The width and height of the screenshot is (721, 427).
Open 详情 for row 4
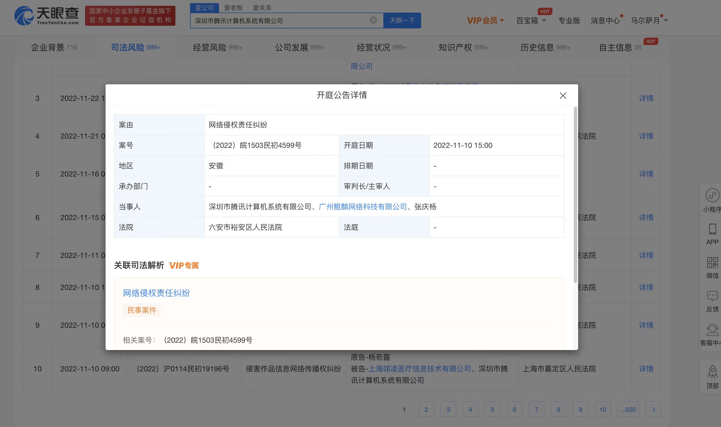pos(646,136)
